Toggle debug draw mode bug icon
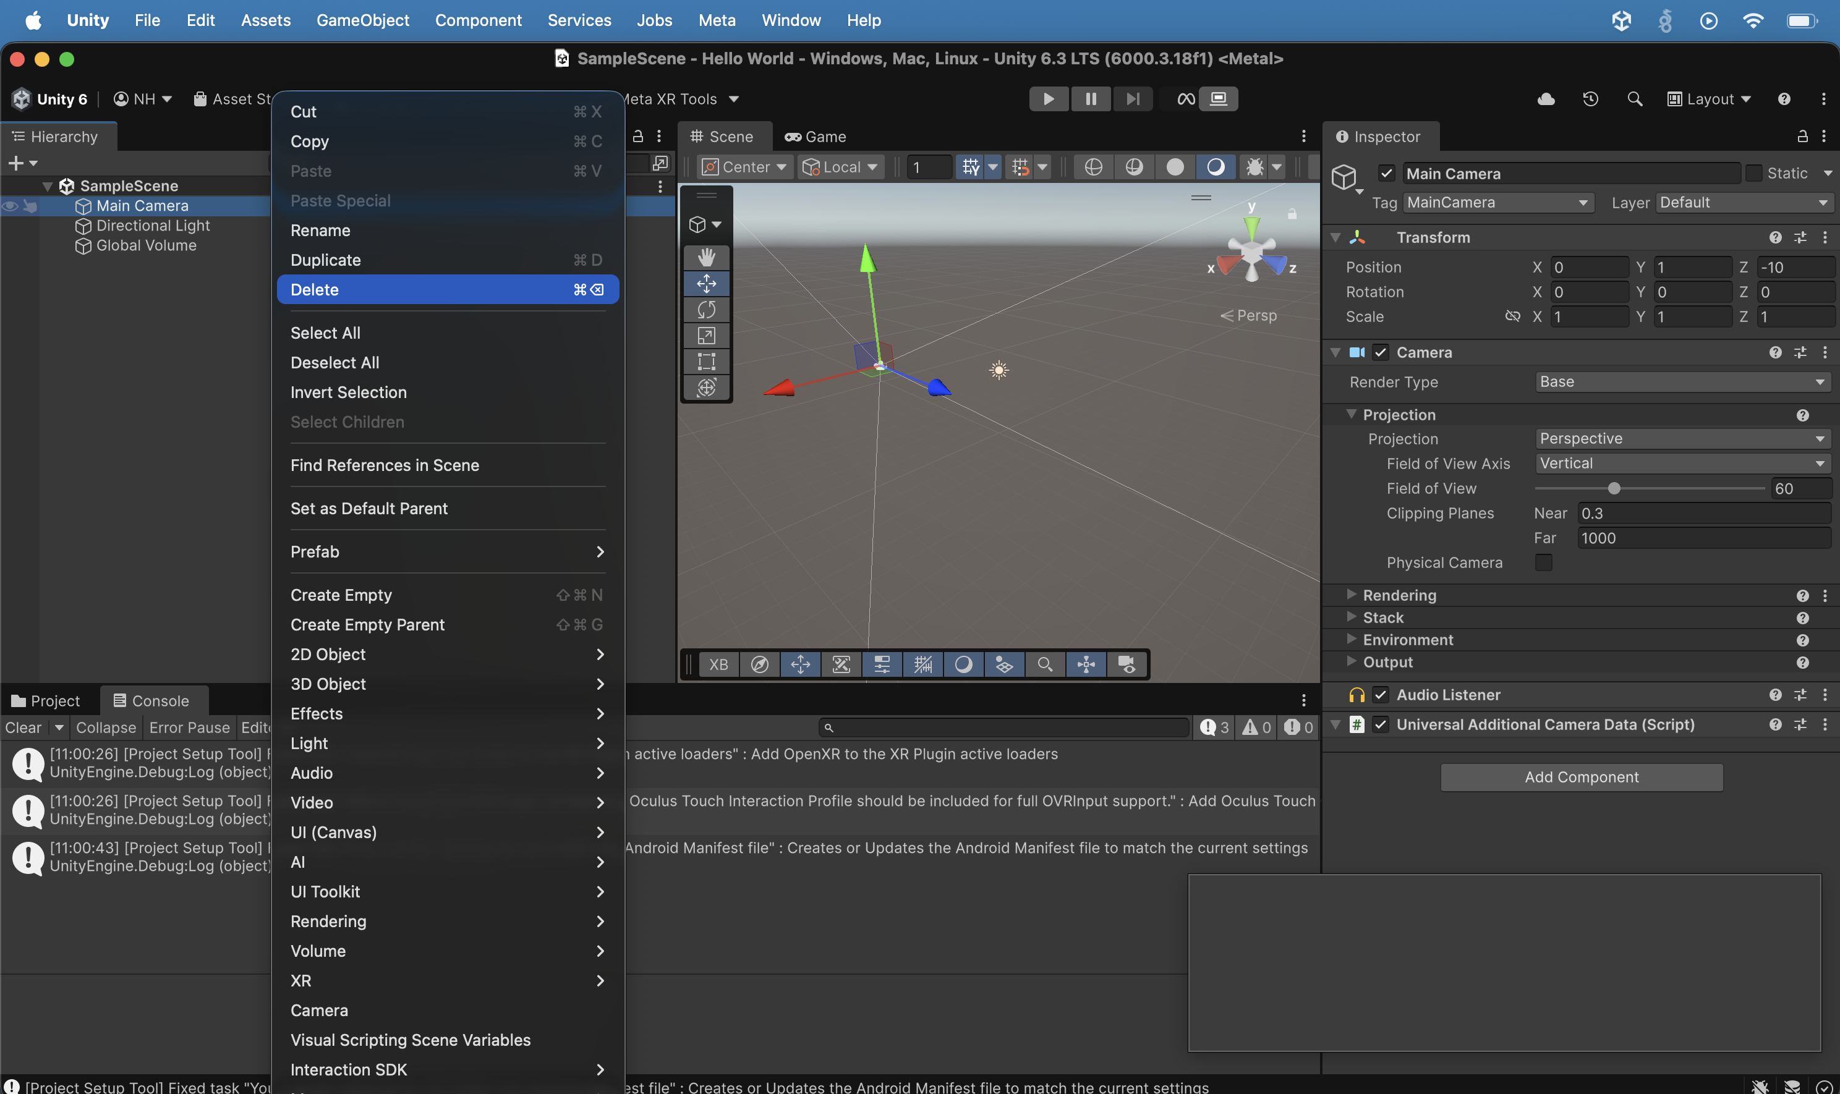The height and width of the screenshot is (1094, 1840). [x=1254, y=167]
